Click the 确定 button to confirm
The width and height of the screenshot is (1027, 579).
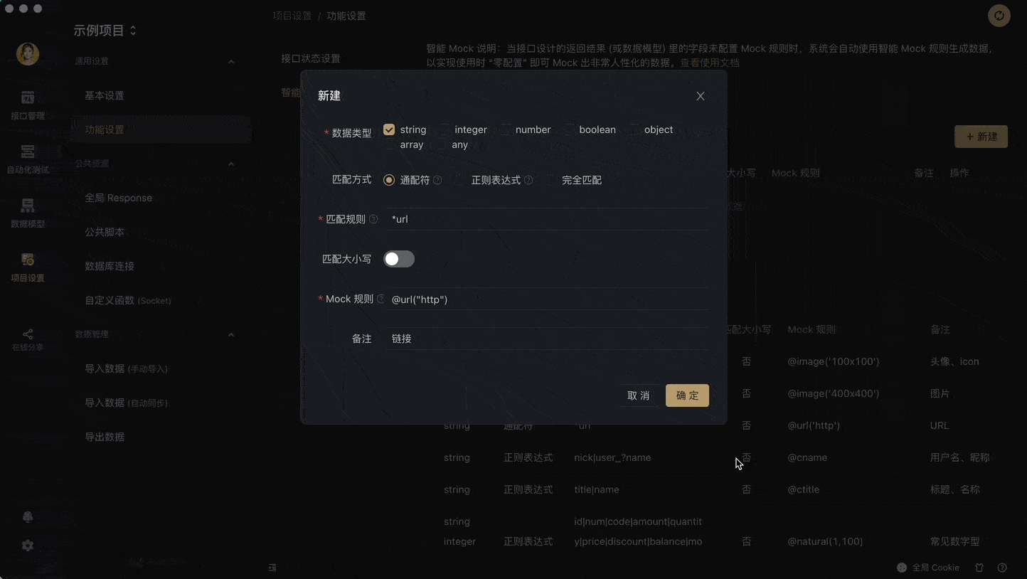686,395
